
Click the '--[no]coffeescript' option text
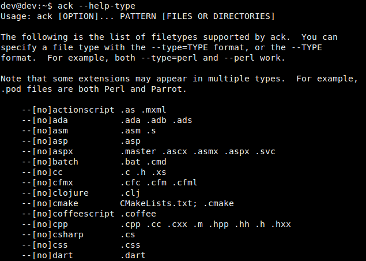(x=69, y=213)
